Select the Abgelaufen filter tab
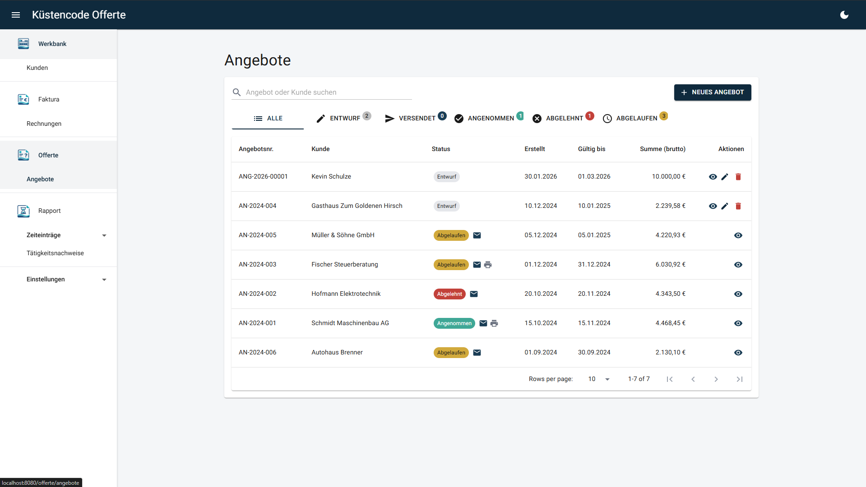Image resolution: width=866 pixels, height=487 pixels. coord(635,118)
